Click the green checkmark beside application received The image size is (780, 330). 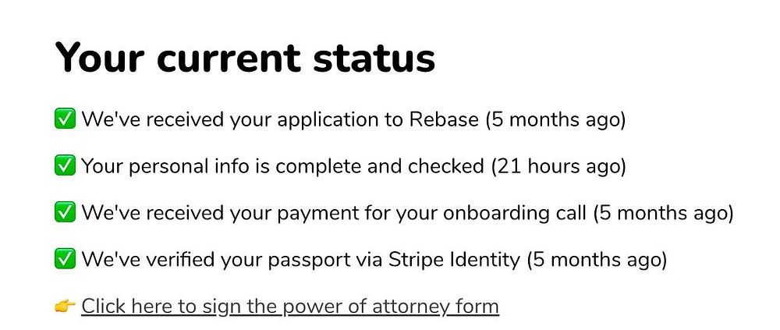coord(65,120)
